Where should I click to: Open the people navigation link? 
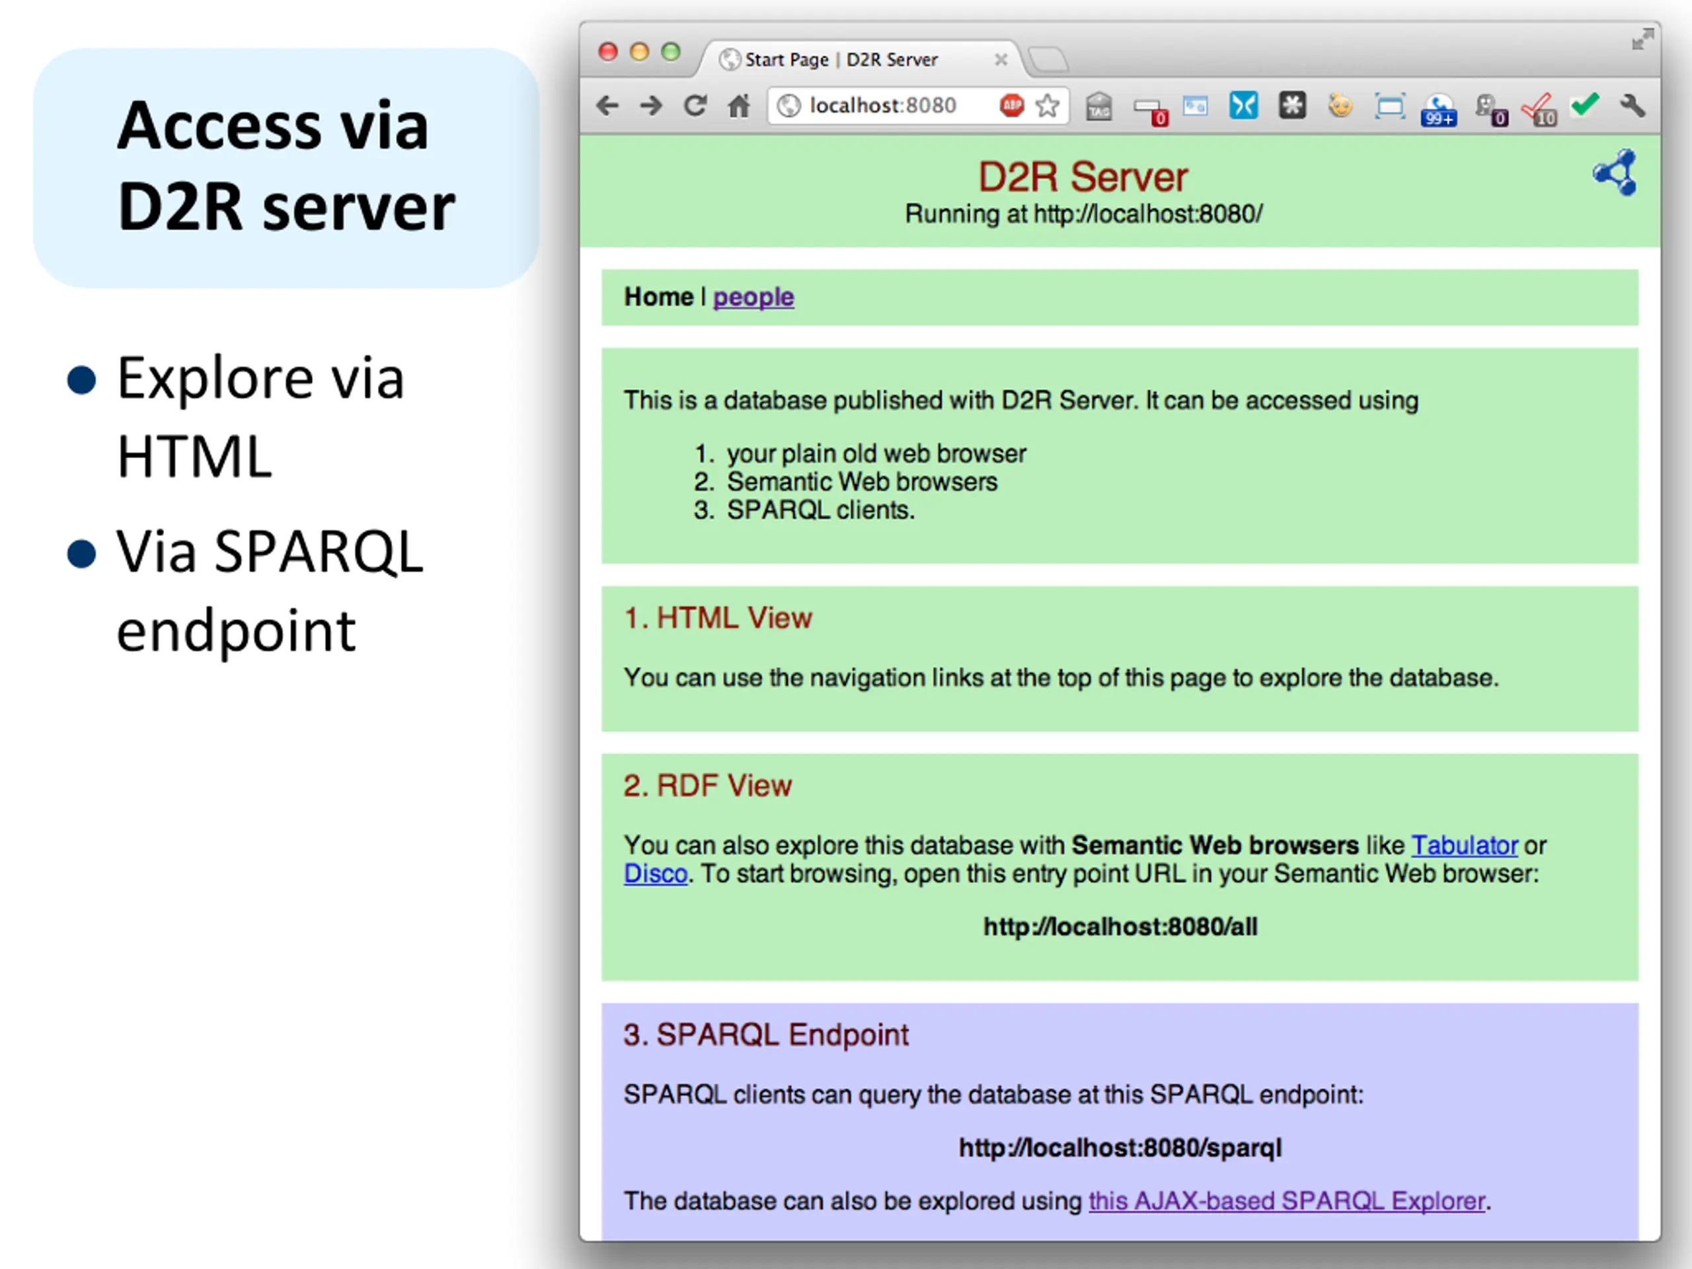click(x=753, y=297)
